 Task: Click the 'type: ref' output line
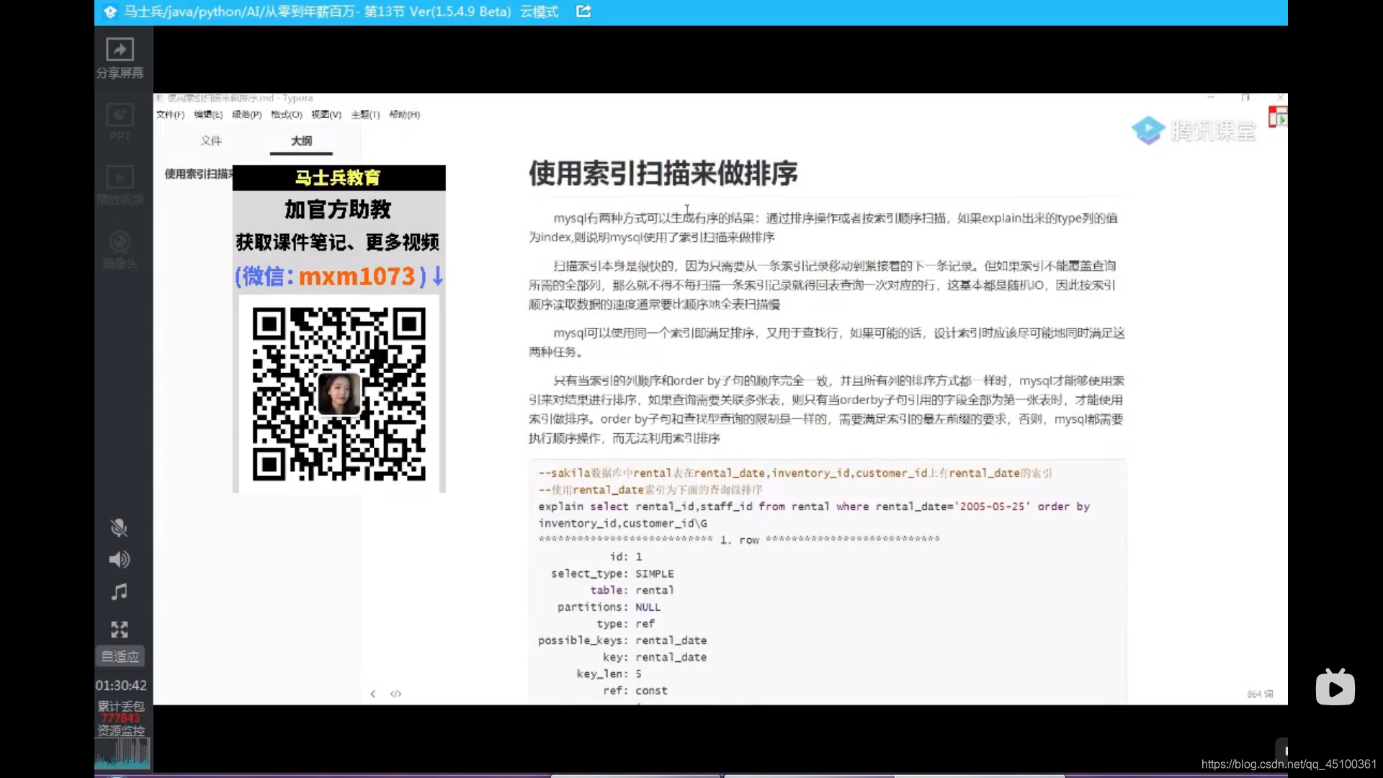[x=625, y=624]
